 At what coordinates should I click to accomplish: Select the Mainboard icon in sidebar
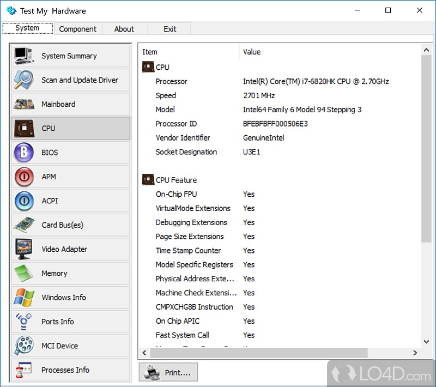coord(23,104)
